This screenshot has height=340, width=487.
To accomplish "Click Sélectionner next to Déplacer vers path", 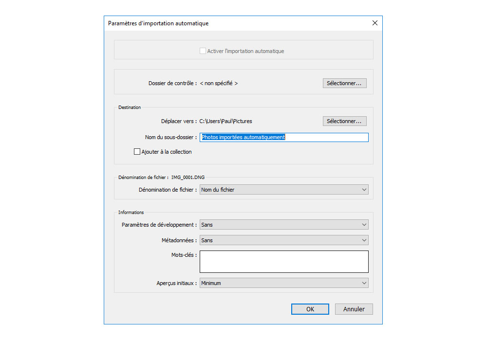I will [344, 121].
